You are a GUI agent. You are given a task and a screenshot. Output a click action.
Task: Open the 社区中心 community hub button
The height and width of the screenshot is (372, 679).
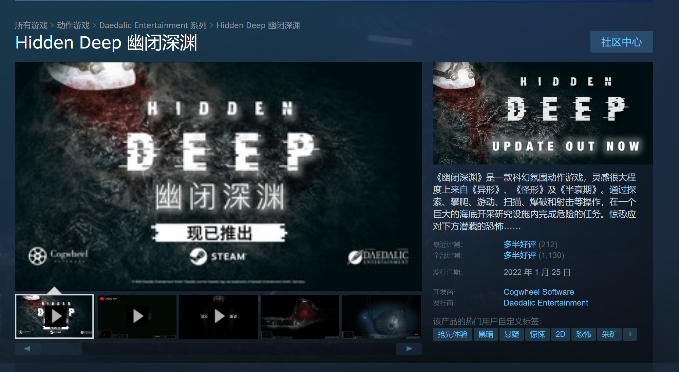pyautogui.click(x=621, y=42)
